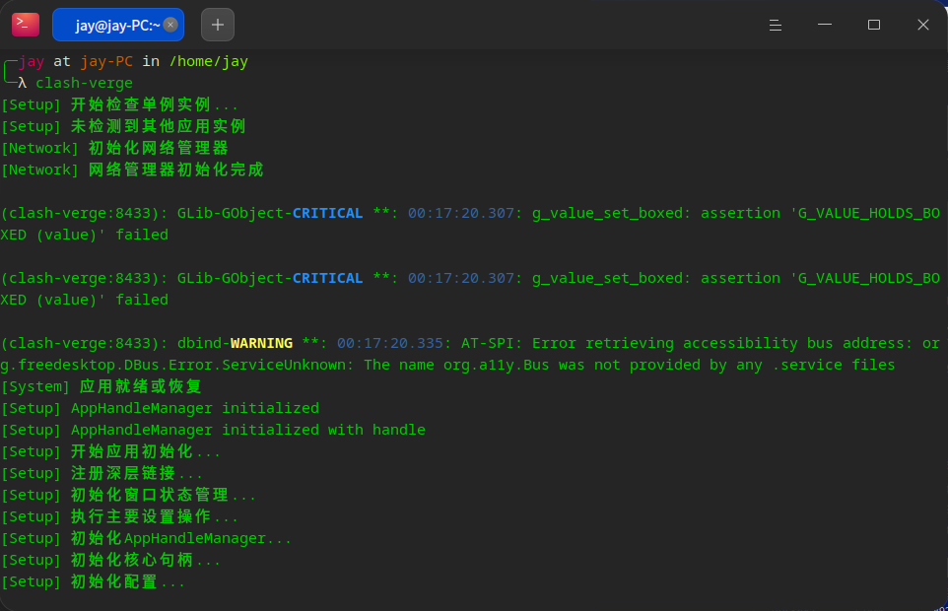
Task: Click the first blue CRITICAL word
Action: pos(328,213)
